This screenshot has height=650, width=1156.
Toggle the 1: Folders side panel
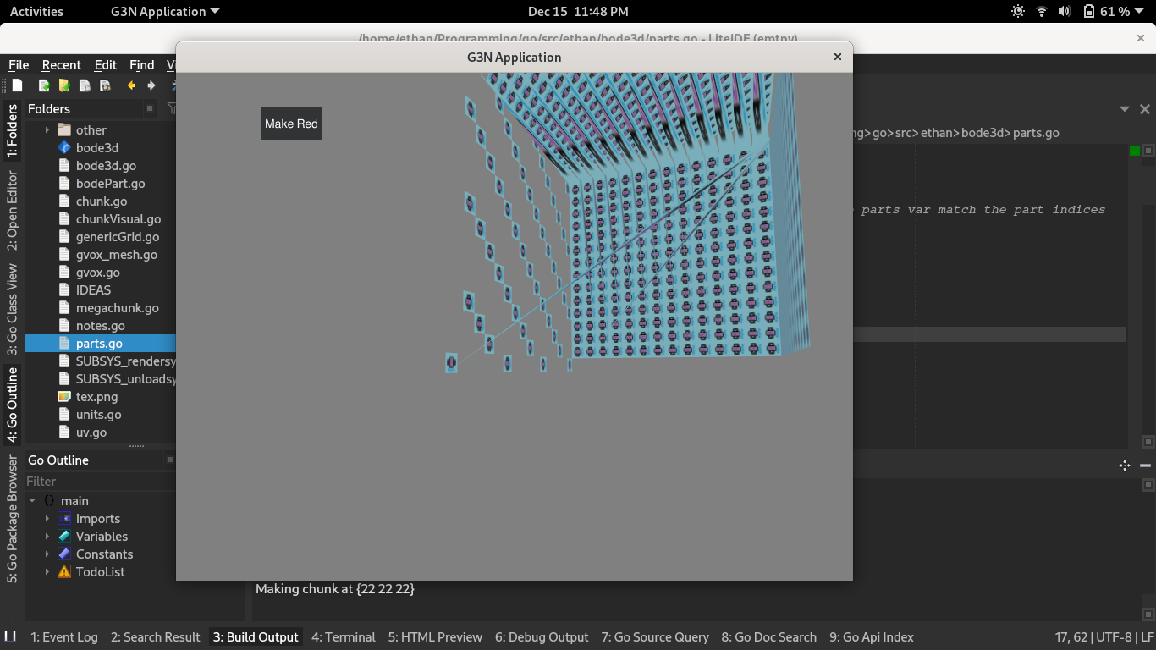click(x=12, y=131)
